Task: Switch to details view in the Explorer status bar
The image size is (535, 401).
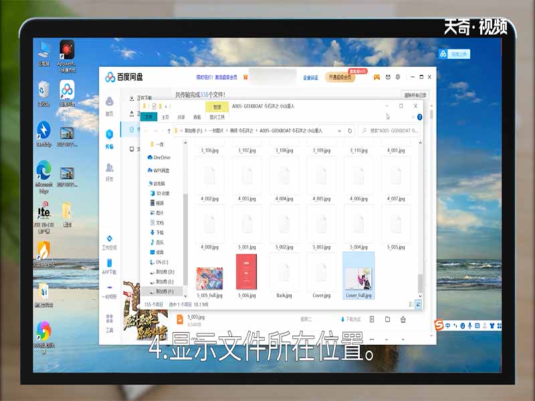Action: 411,305
